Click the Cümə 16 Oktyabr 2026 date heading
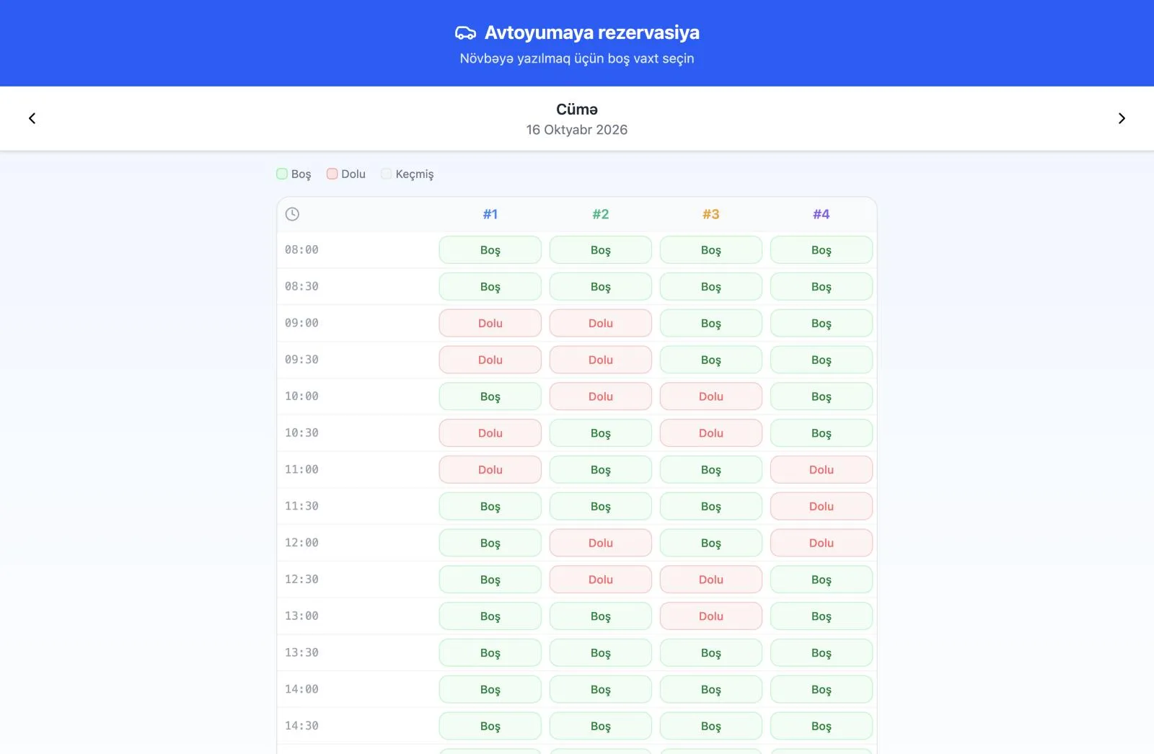This screenshot has height=754, width=1154. (577, 119)
